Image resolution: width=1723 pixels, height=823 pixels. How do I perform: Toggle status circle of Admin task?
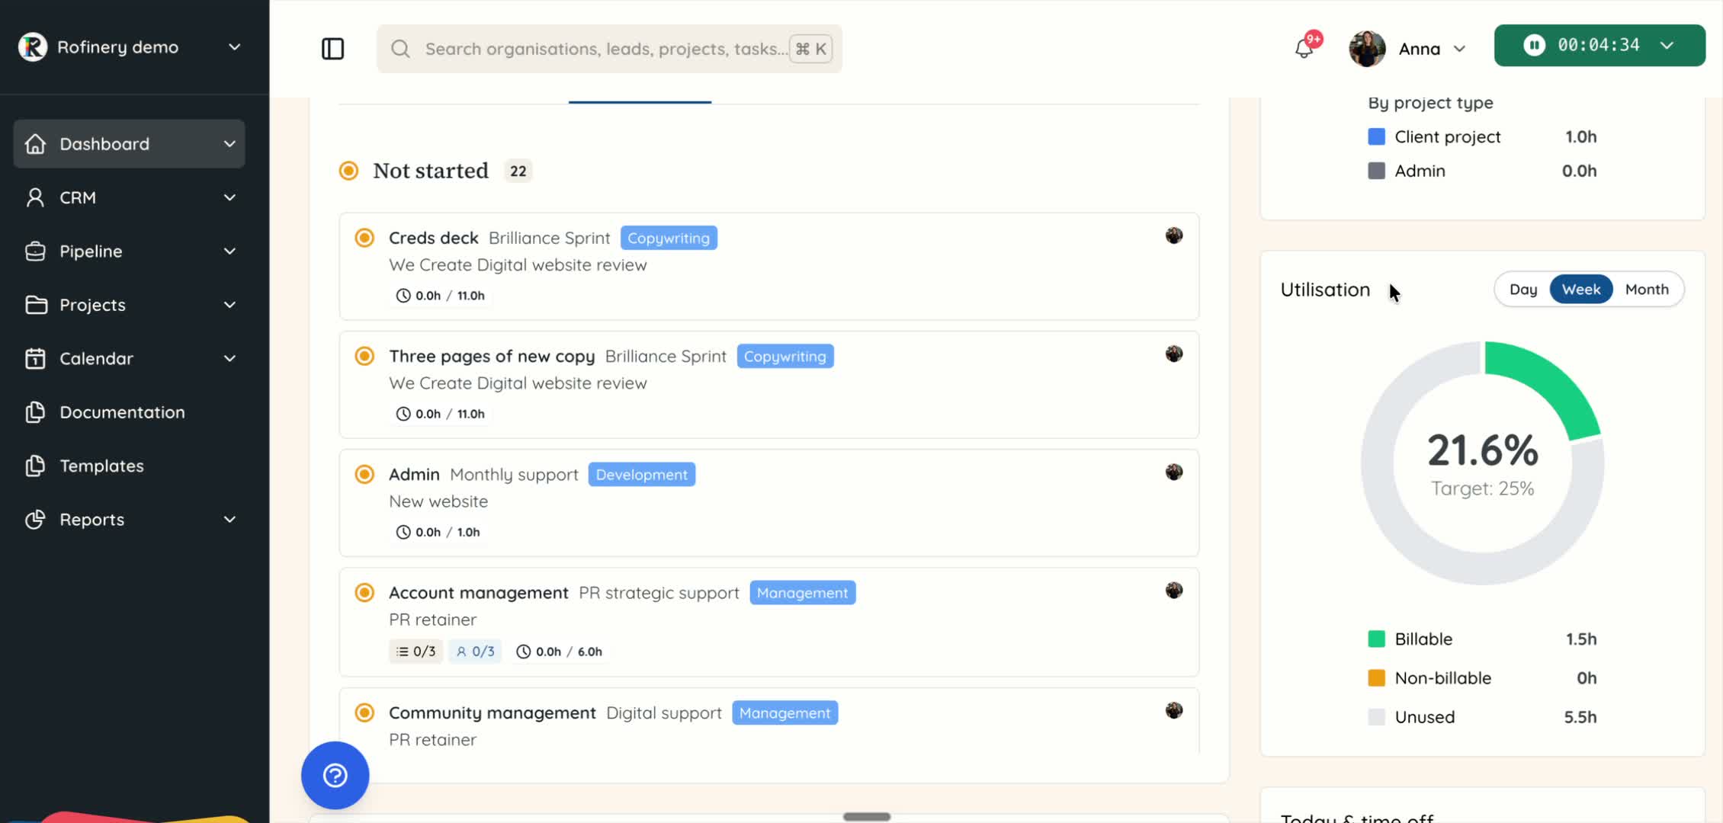(x=364, y=474)
